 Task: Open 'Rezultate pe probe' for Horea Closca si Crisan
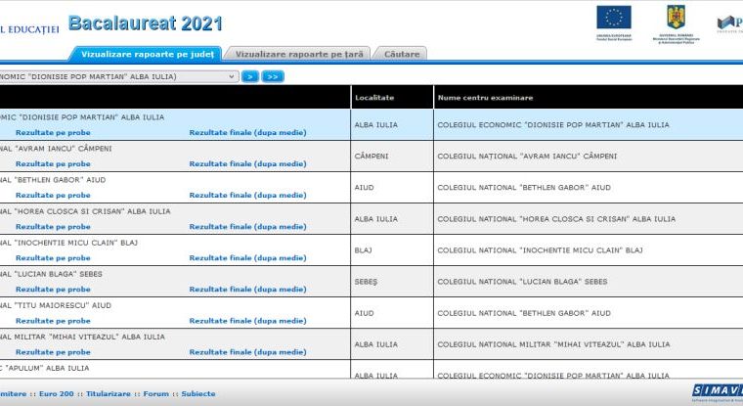pos(53,227)
